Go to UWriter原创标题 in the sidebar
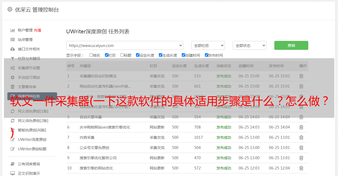The width and height of the screenshot is (338, 176). pos(32,149)
